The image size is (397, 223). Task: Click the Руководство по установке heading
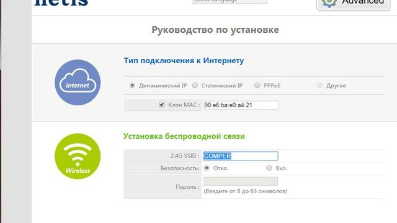click(215, 30)
